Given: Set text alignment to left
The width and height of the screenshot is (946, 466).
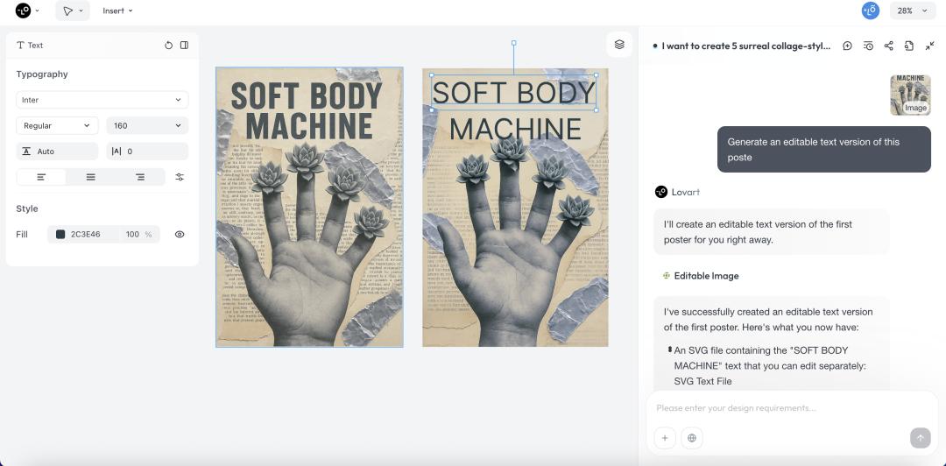Looking at the screenshot, I should pyautogui.click(x=41, y=177).
